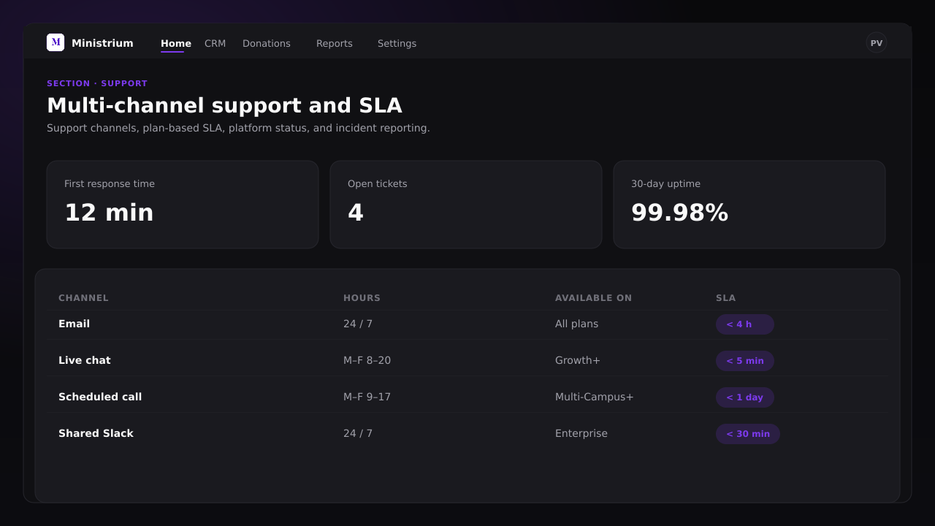Click the 'Enterprise' availability cell
The width and height of the screenshot is (935, 526).
(581, 433)
